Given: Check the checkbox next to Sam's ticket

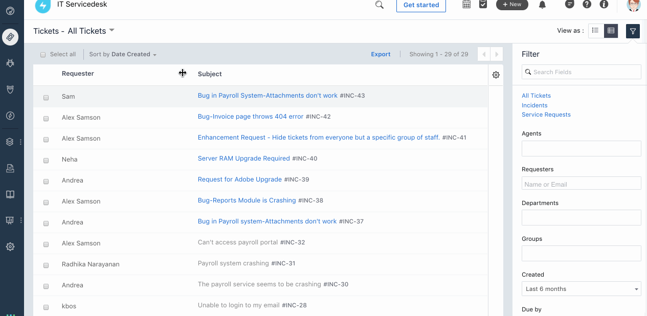Looking at the screenshot, I should [x=46, y=96].
